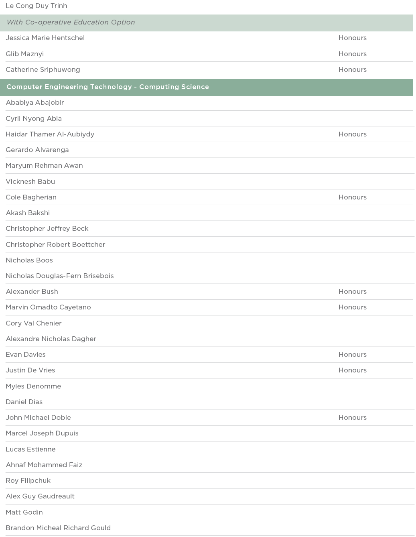Select Glib Maznyi in the list

24,54
